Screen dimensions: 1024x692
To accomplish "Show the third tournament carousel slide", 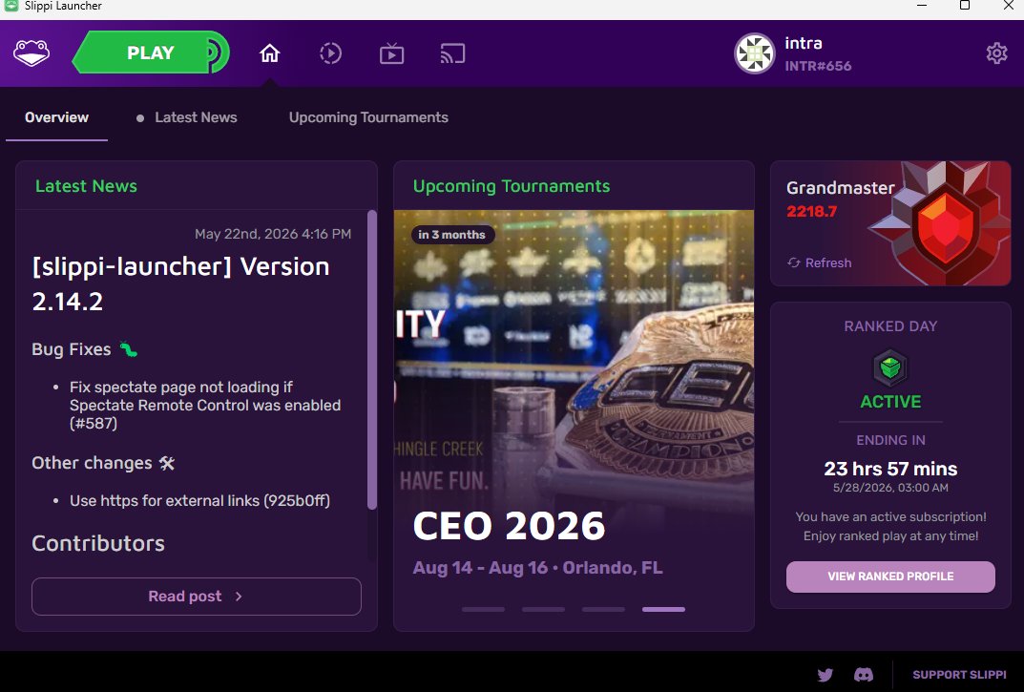I will click(603, 609).
